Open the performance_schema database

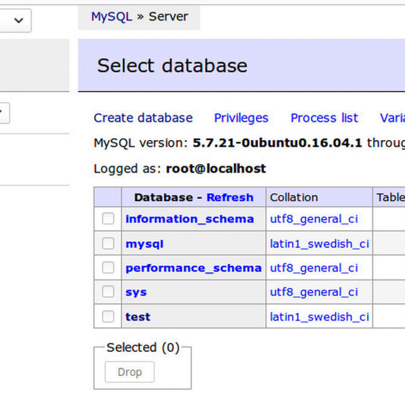click(x=193, y=268)
